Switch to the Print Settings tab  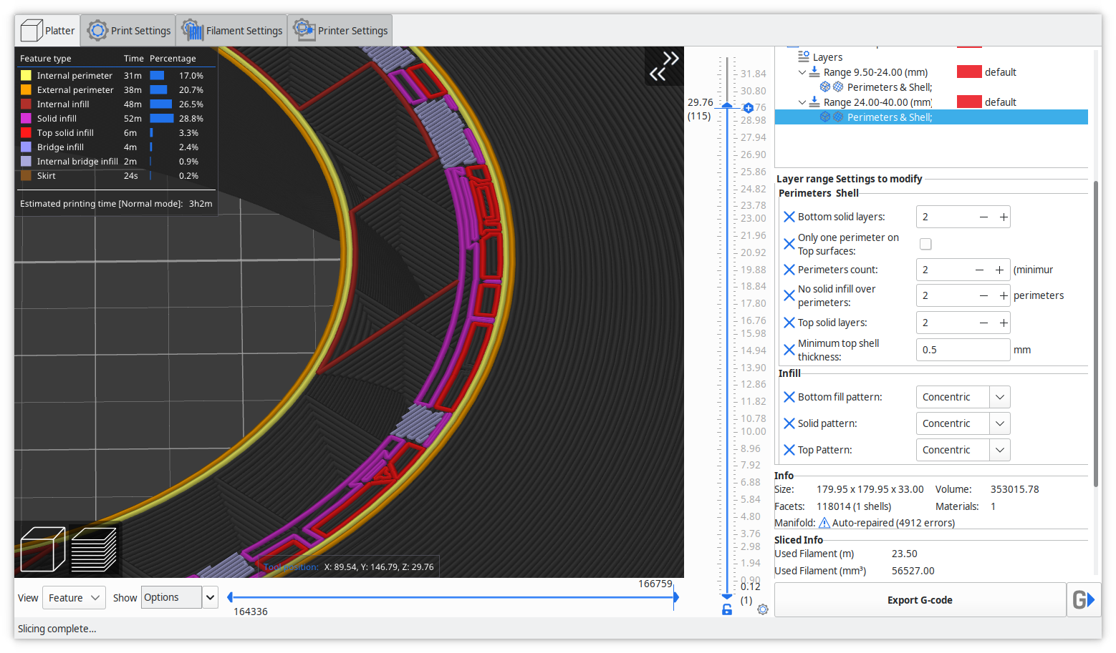[x=128, y=30]
